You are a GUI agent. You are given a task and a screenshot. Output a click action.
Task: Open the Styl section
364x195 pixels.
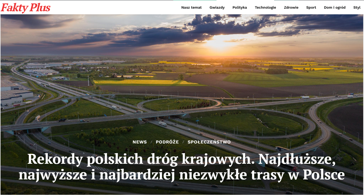[357, 8]
